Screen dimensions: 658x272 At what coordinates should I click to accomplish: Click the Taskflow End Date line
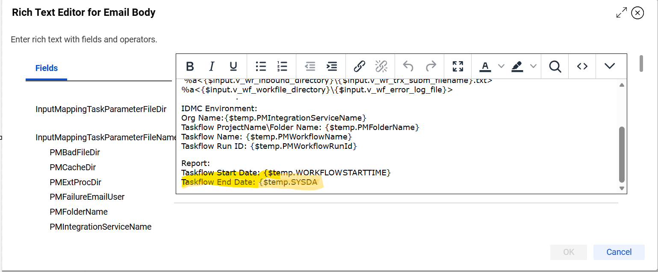(x=249, y=183)
